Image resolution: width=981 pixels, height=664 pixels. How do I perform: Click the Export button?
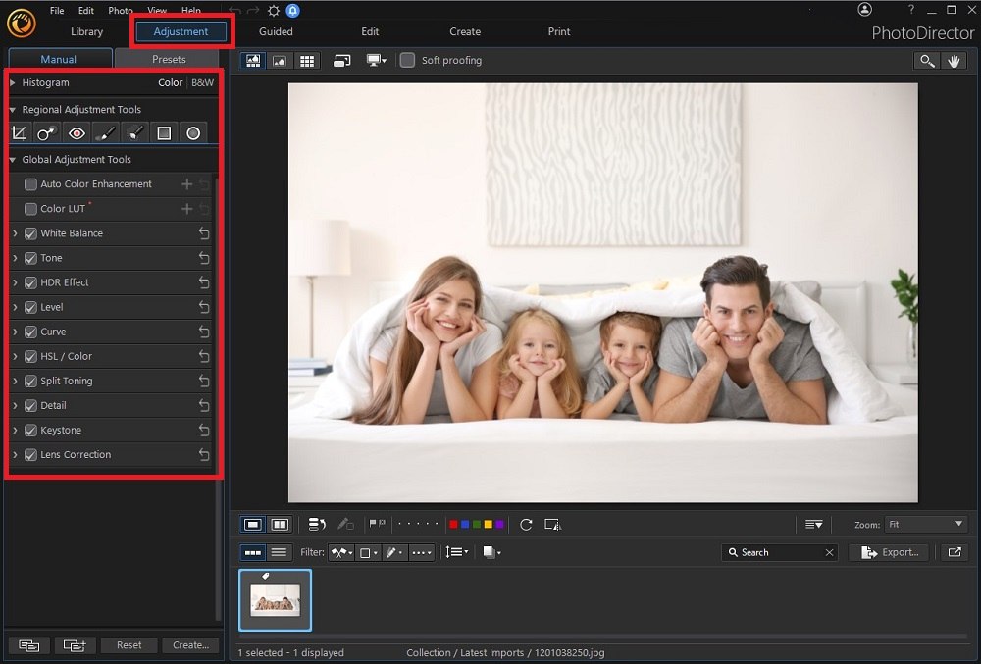[x=889, y=552]
